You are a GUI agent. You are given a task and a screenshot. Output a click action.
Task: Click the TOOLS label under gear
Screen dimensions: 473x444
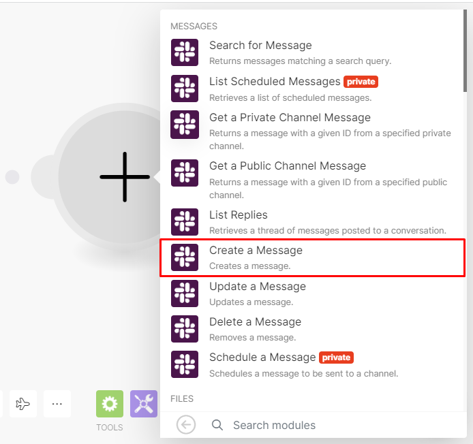click(110, 428)
